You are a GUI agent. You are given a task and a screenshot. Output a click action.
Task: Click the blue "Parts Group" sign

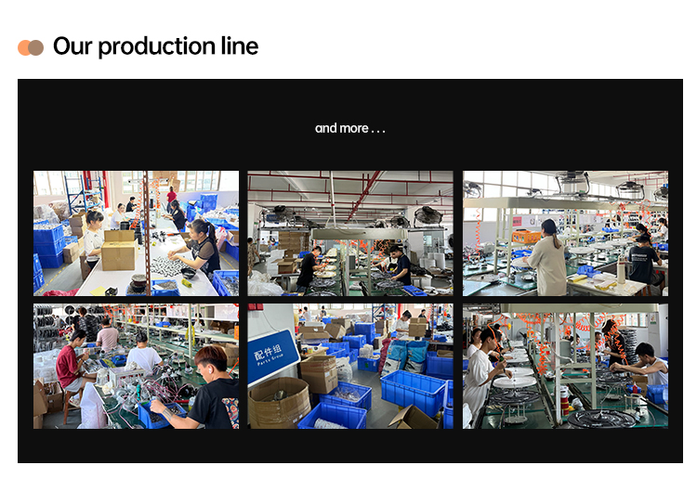271,356
